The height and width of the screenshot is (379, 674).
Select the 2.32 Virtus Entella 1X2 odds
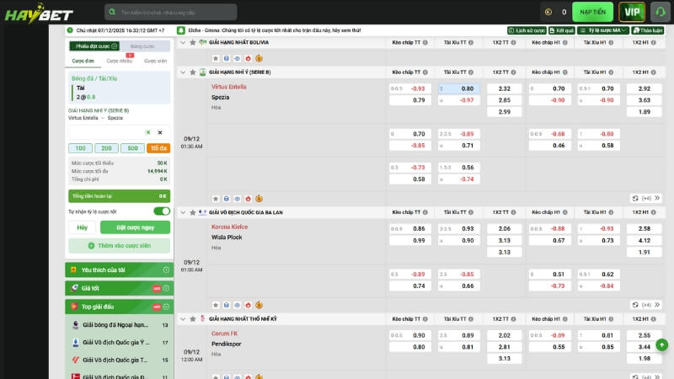(504, 88)
